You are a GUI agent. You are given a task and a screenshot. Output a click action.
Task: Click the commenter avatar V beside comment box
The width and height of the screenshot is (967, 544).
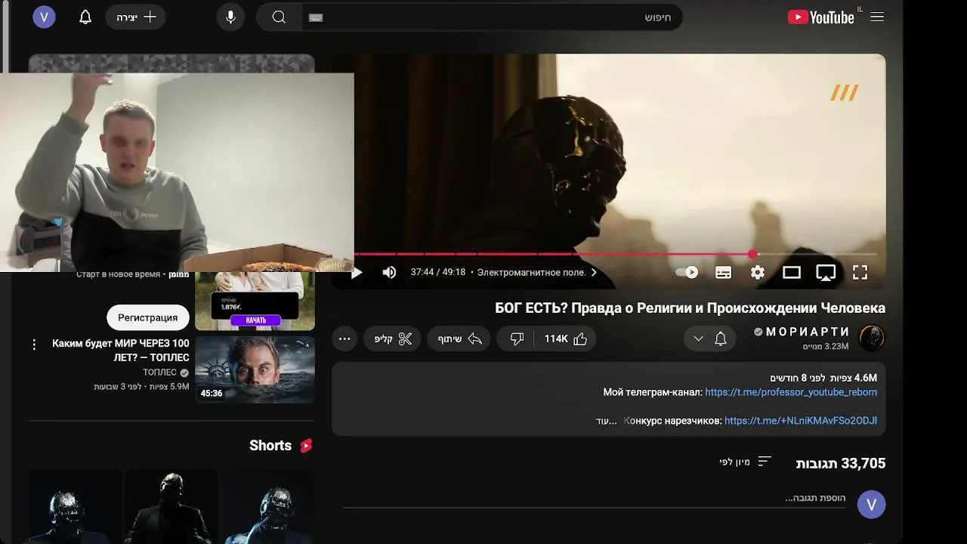pos(871,504)
